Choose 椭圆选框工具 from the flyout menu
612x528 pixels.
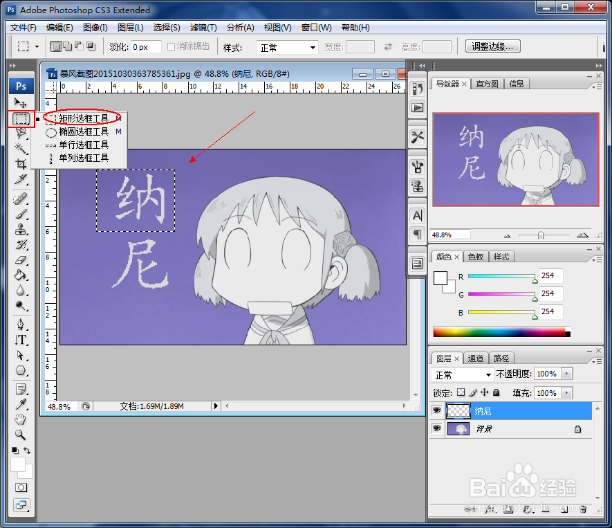(x=81, y=133)
